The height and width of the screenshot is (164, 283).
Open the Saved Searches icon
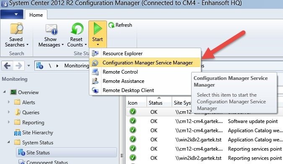click(17, 28)
